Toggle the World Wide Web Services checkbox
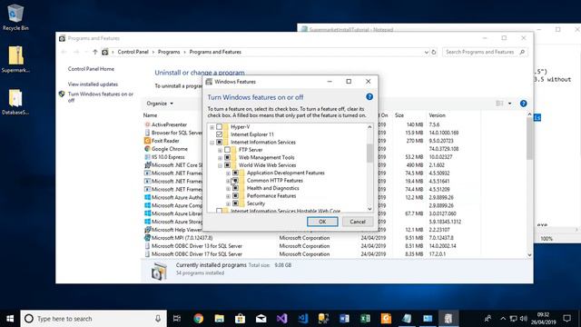Image resolution: width=581 pixels, height=327 pixels. pyautogui.click(x=228, y=165)
